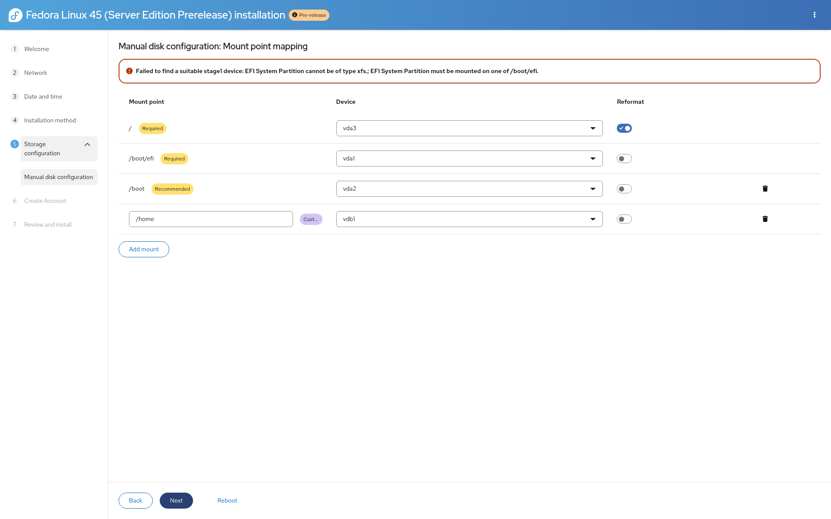The width and height of the screenshot is (831, 519).
Task: Click the Required badge for /boot/efi
Action: [x=174, y=159]
